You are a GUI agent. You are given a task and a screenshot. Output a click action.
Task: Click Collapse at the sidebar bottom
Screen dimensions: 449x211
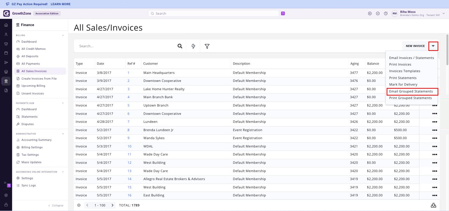pyautogui.click(x=56, y=206)
